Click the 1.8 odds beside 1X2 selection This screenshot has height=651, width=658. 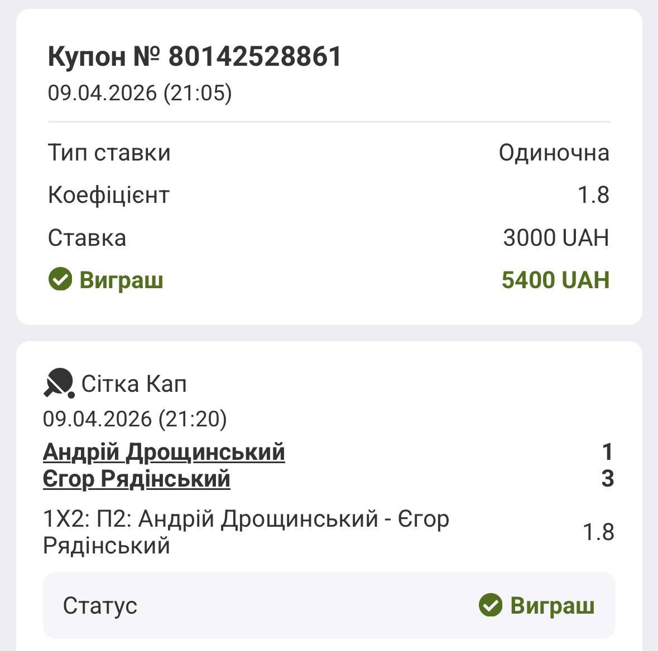598,532
